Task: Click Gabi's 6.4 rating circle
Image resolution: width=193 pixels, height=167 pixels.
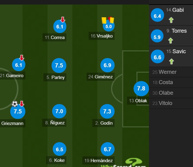Action: pos(157,15)
